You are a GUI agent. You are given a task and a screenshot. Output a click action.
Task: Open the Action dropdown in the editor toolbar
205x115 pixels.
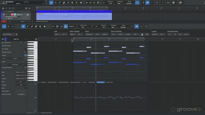[72, 27]
